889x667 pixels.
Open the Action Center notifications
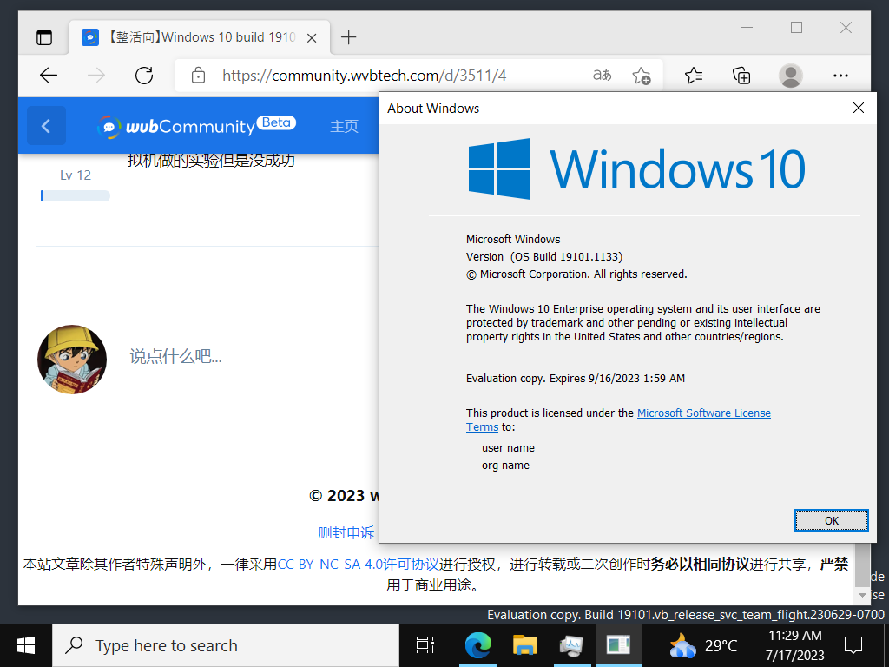tap(853, 645)
